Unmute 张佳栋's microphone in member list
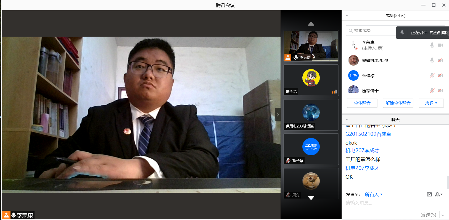This screenshot has width=449, height=220. (432, 75)
